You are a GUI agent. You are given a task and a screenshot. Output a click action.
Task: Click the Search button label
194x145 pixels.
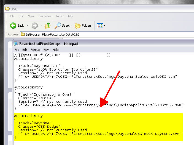[x=67, y=26]
